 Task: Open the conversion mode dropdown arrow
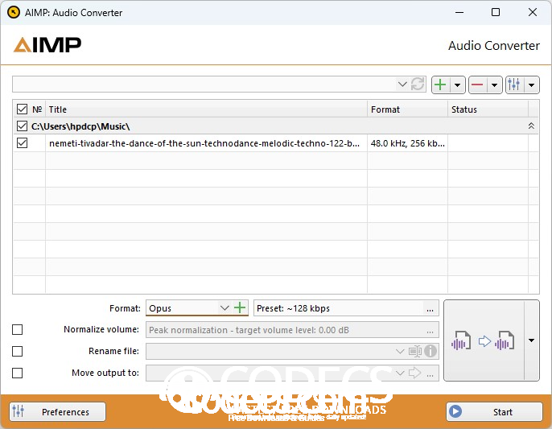[532, 340]
